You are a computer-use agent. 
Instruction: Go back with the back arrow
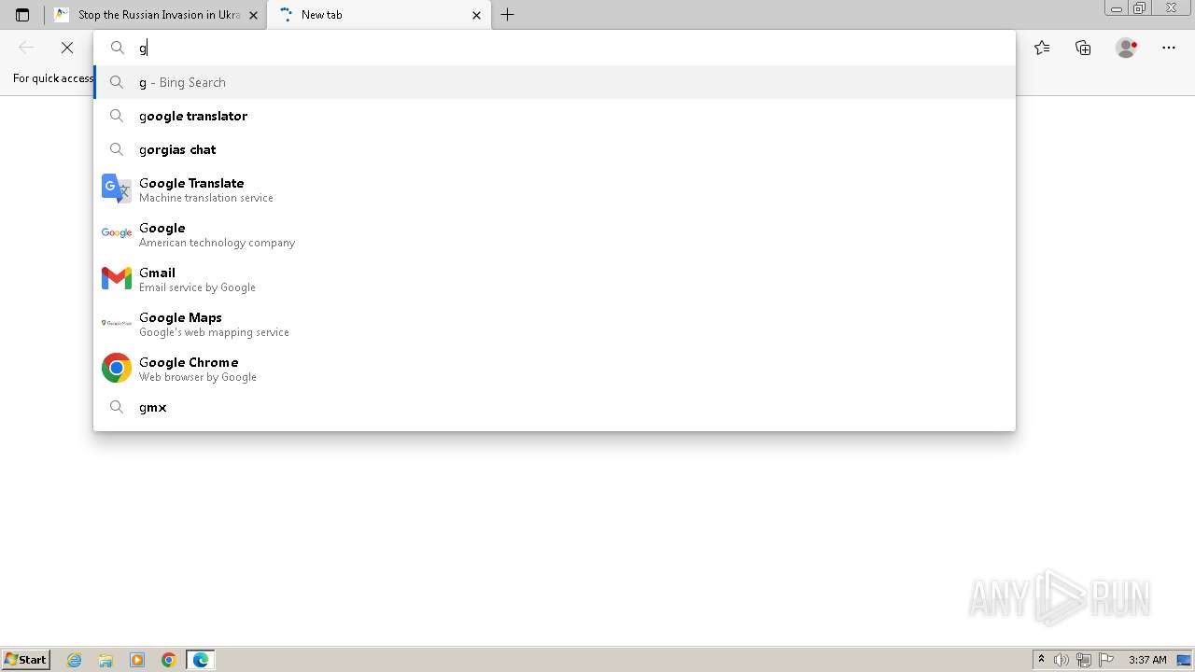click(x=26, y=48)
